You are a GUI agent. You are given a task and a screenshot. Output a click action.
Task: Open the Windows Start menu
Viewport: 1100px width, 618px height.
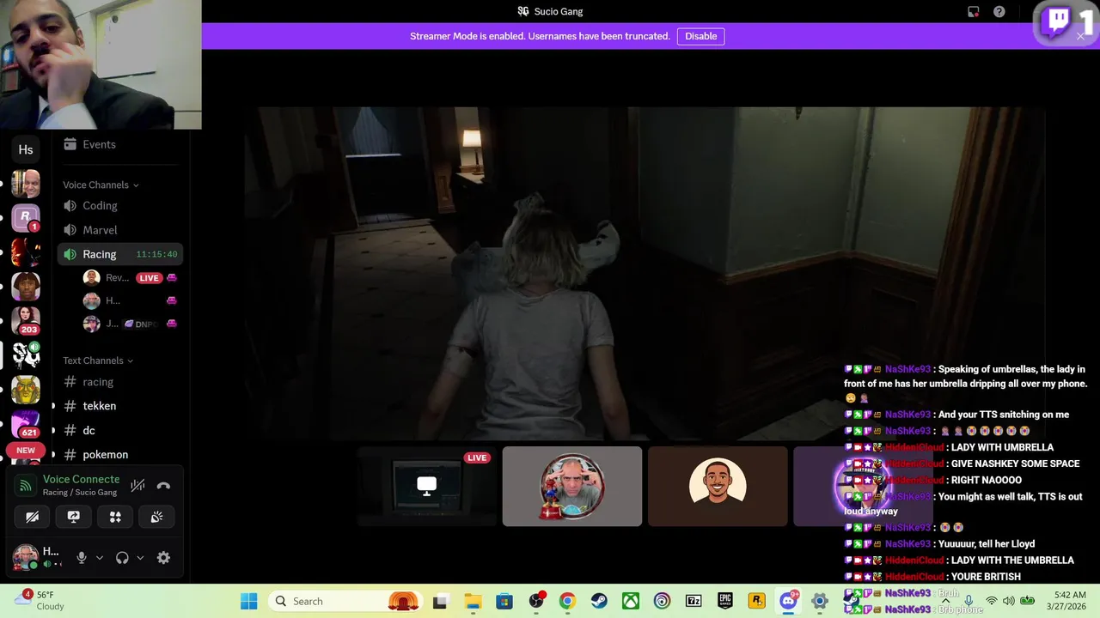pyautogui.click(x=249, y=601)
